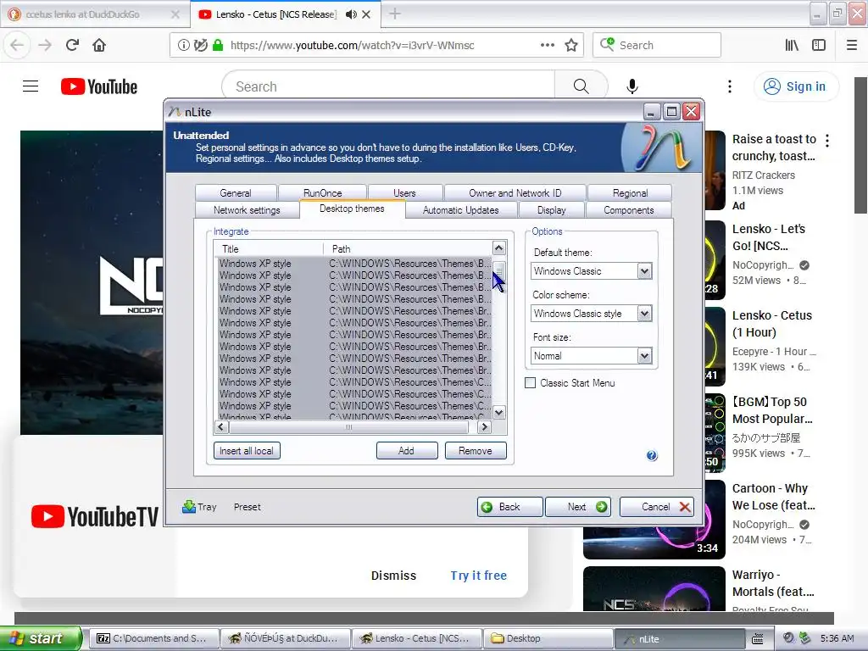
Task: Open Firefox hamburger menu
Action: click(852, 46)
